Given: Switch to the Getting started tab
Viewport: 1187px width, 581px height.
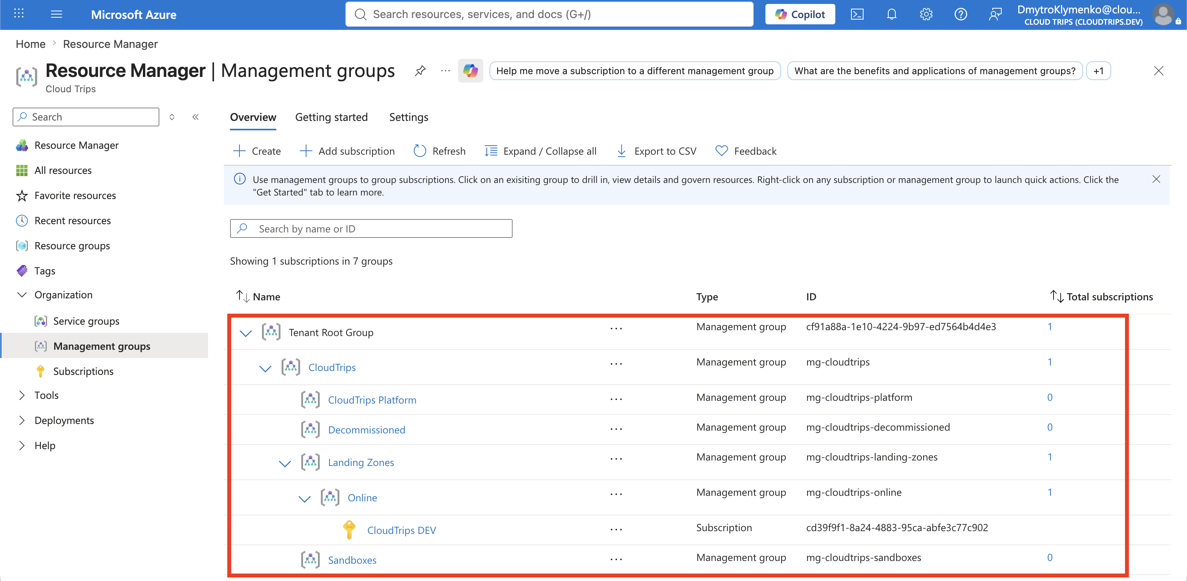Looking at the screenshot, I should [331, 117].
